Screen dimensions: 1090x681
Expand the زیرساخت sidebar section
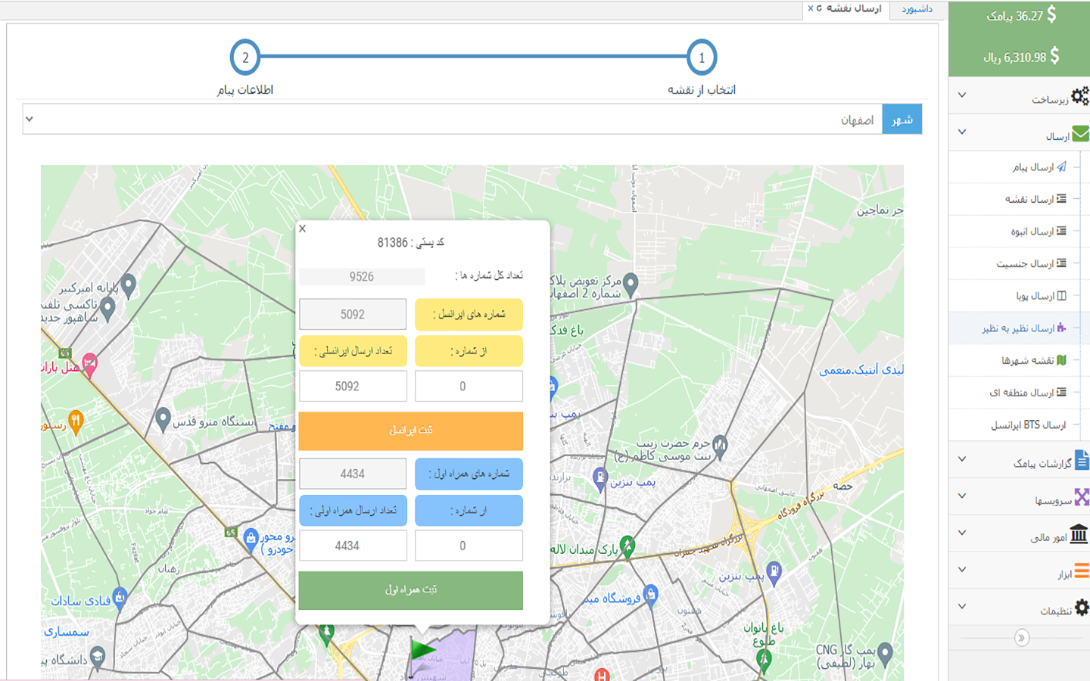[x=1019, y=95]
